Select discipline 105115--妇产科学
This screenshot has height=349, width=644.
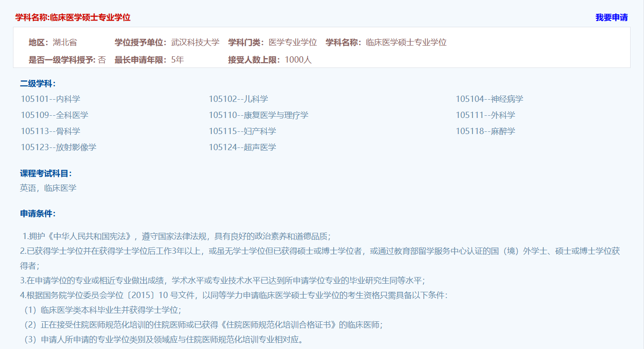242,131
